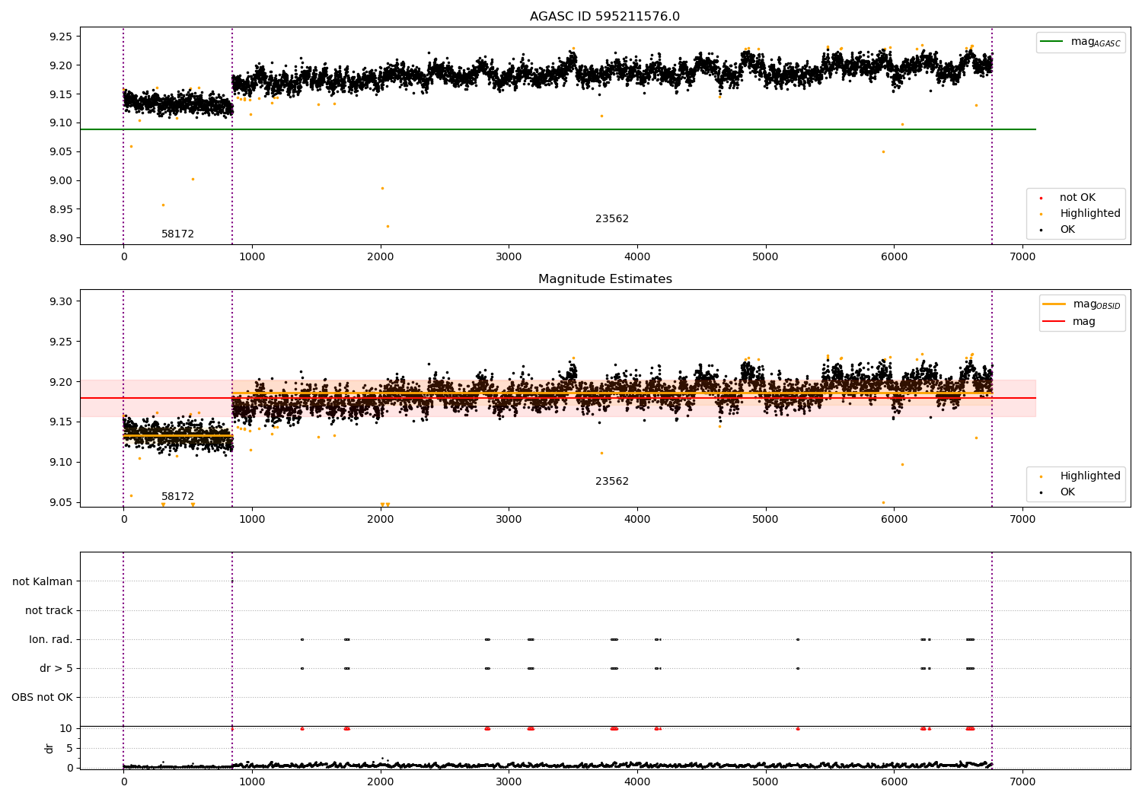
Task: Click the '2000' x-tick under bottom plot
Action: (380, 781)
